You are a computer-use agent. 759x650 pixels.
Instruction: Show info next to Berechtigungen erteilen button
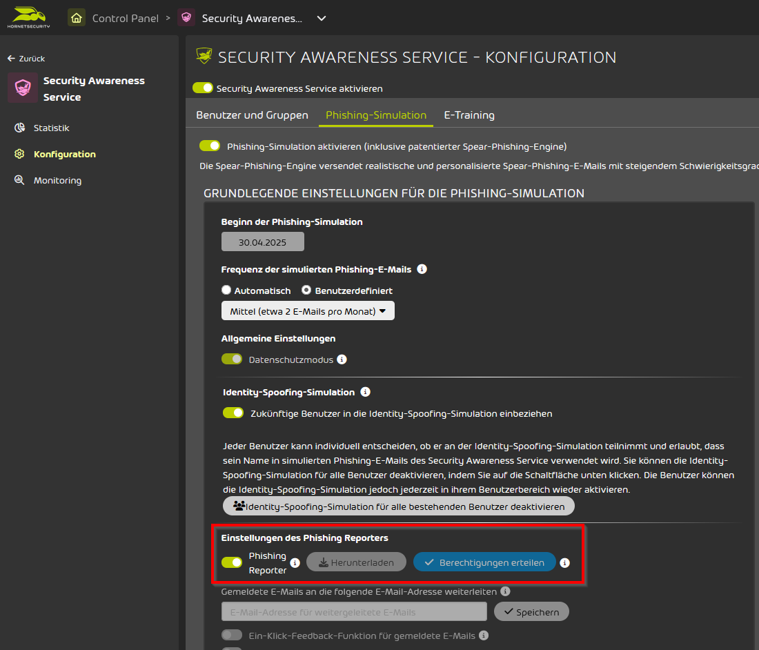click(x=564, y=563)
